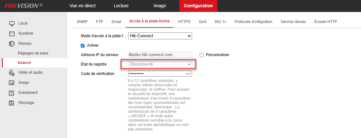The height and width of the screenshot is (138, 361).
Task: Click the Evènement calendar icon
Action: pyautogui.click(x=12, y=93)
